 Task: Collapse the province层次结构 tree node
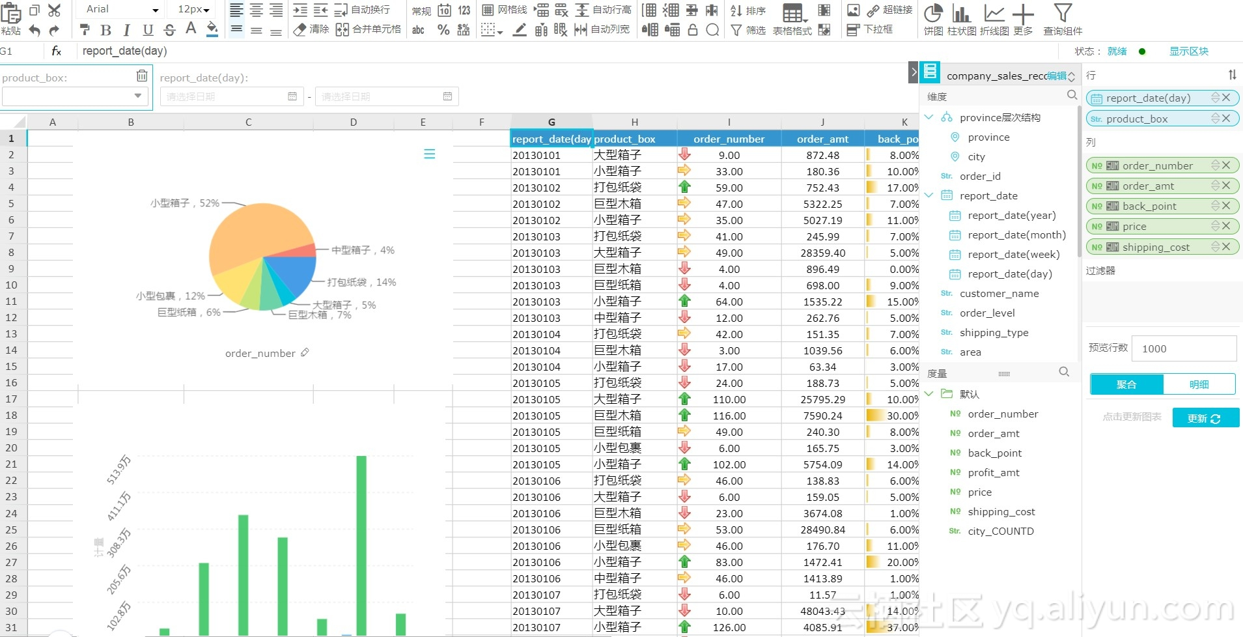tap(929, 117)
